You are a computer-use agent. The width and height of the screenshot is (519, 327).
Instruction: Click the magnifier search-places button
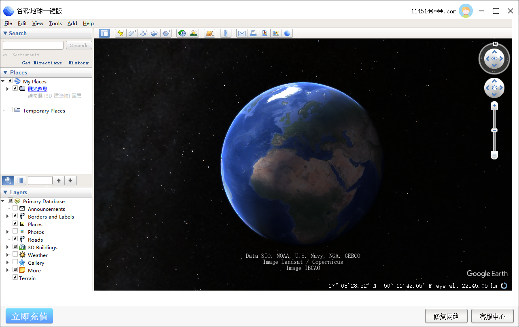click(x=8, y=180)
